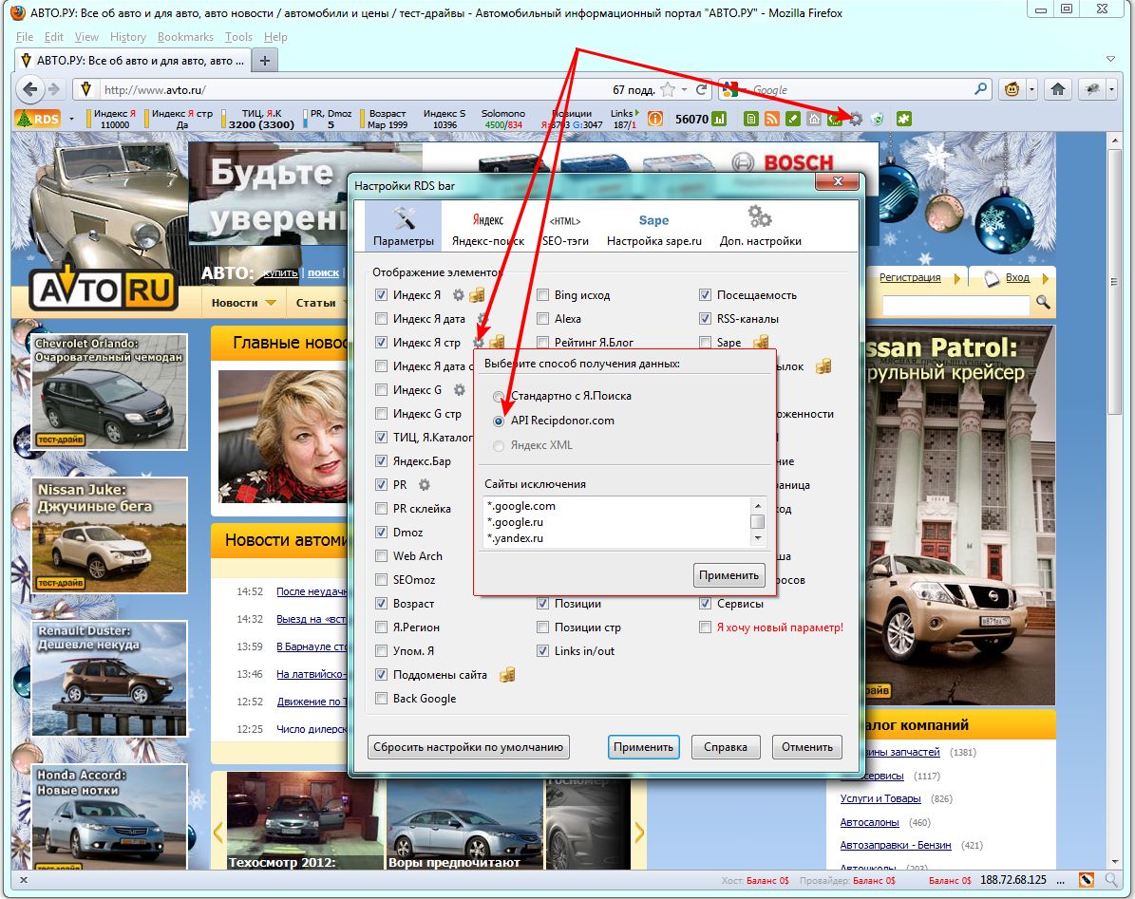Open the gear settings next to Индекс Я
Screen dimensions: 1135x899
coord(459,295)
